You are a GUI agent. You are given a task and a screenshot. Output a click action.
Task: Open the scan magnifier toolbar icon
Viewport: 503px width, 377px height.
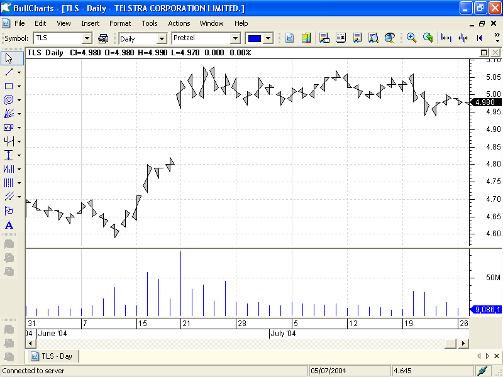[x=373, y=38]
